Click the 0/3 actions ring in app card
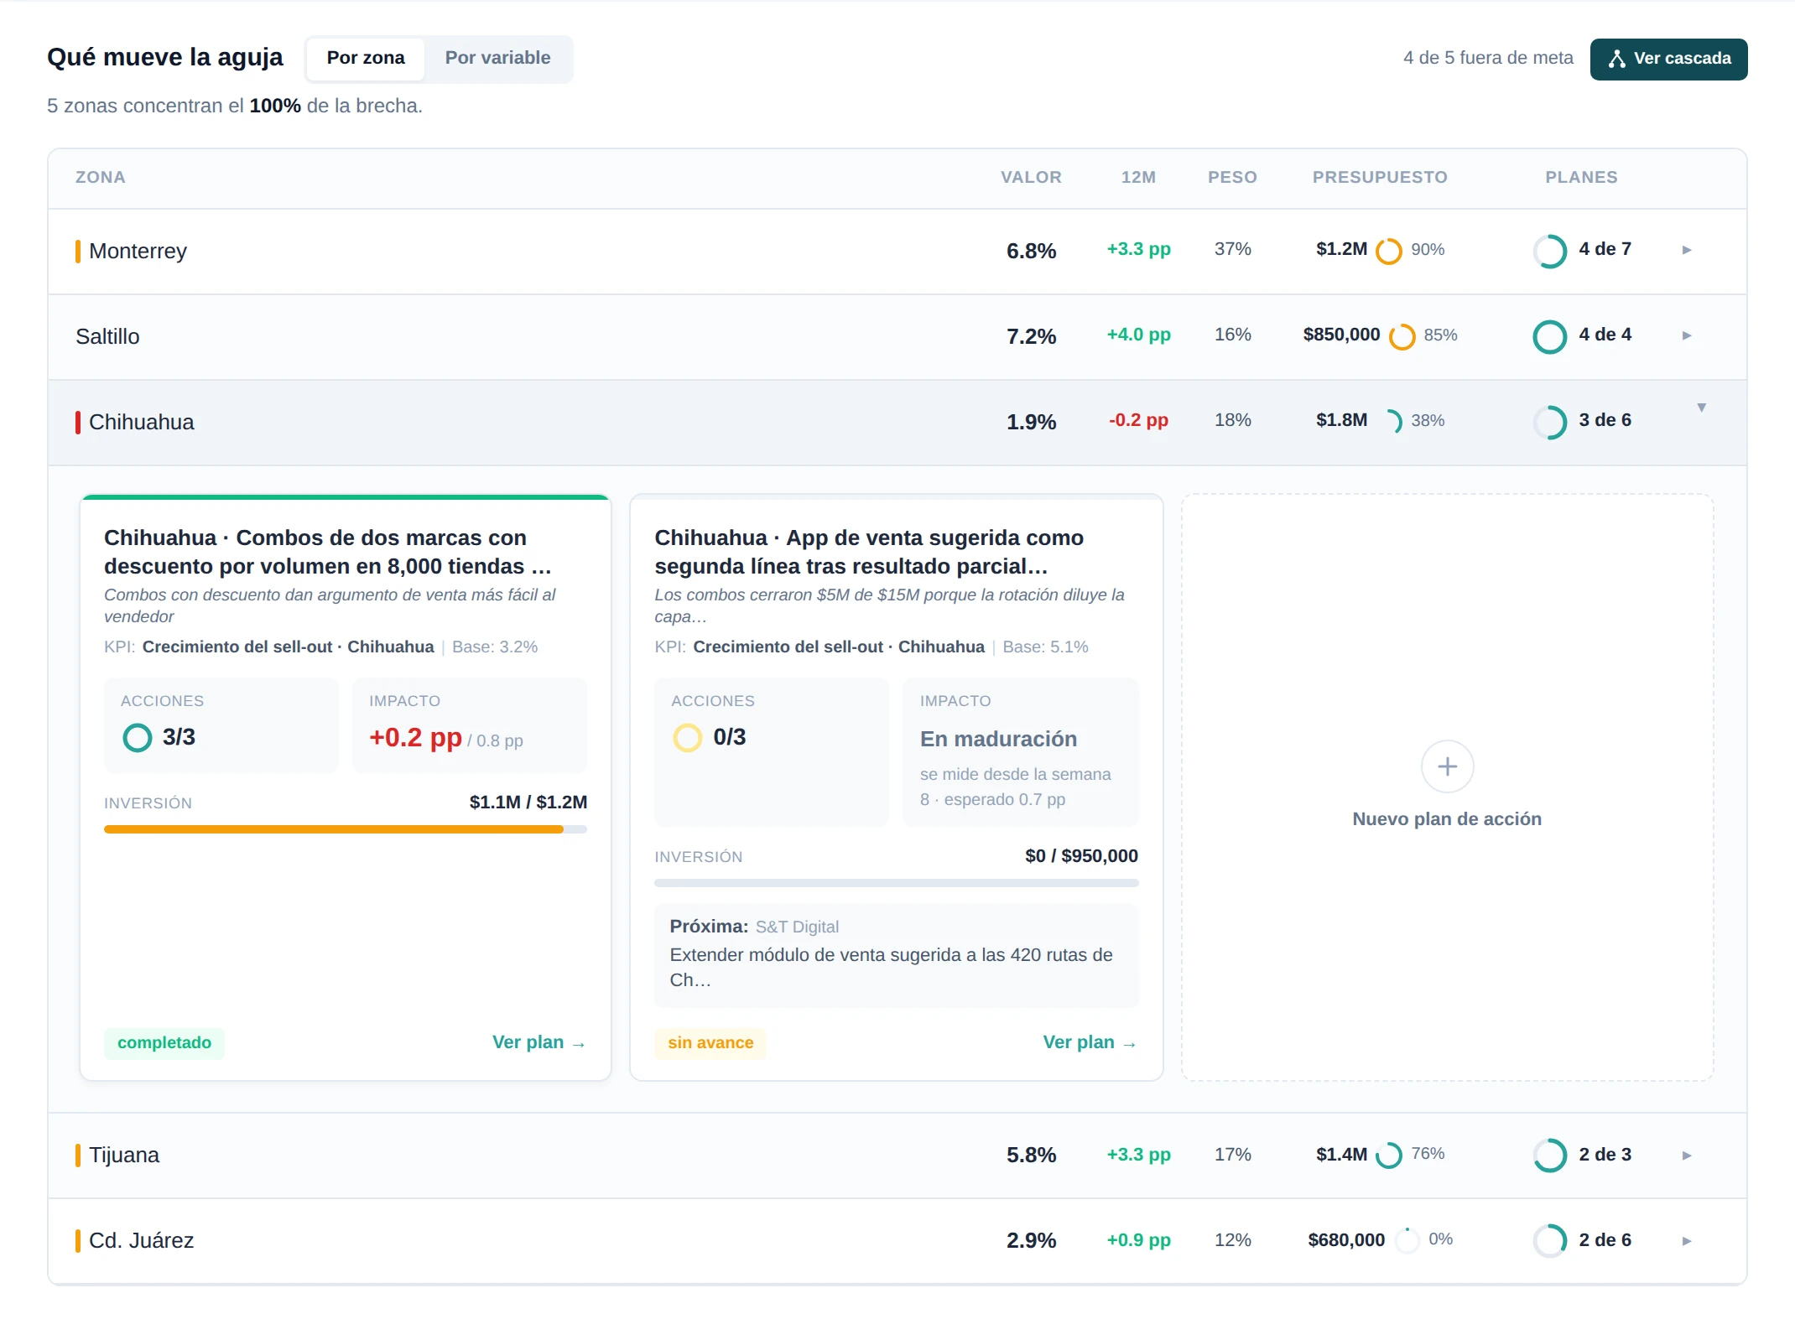Viewport: 1795px width, 1340px height. [x=687, y=738]
